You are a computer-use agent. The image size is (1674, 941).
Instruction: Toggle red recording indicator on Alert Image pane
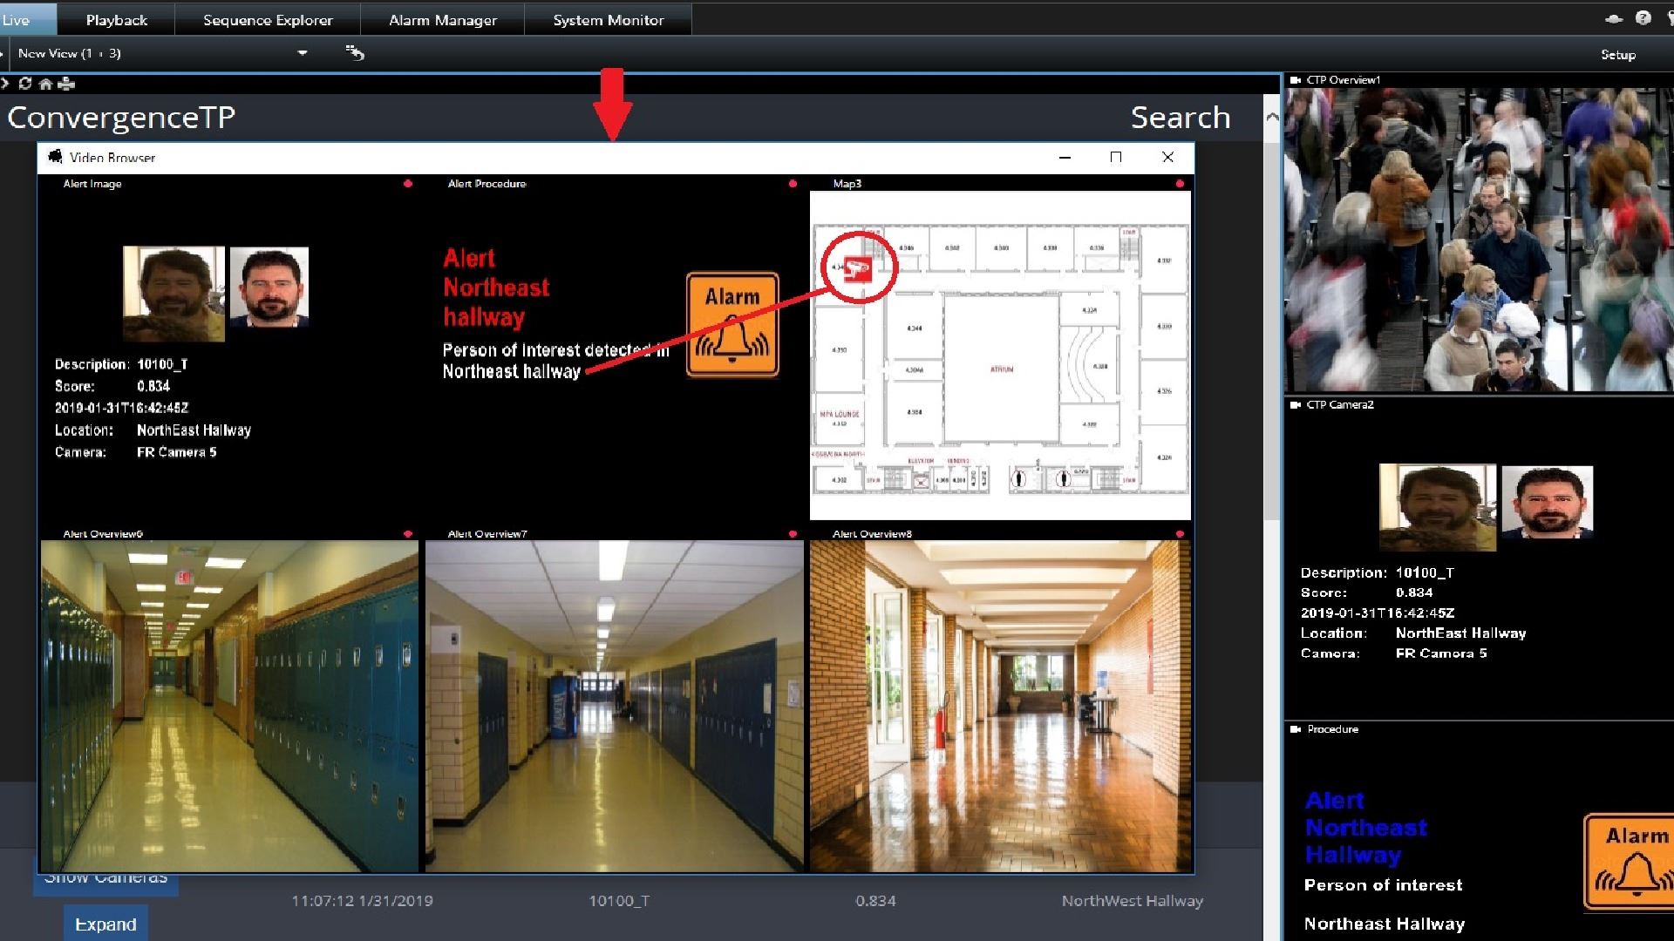pos(408,184)
